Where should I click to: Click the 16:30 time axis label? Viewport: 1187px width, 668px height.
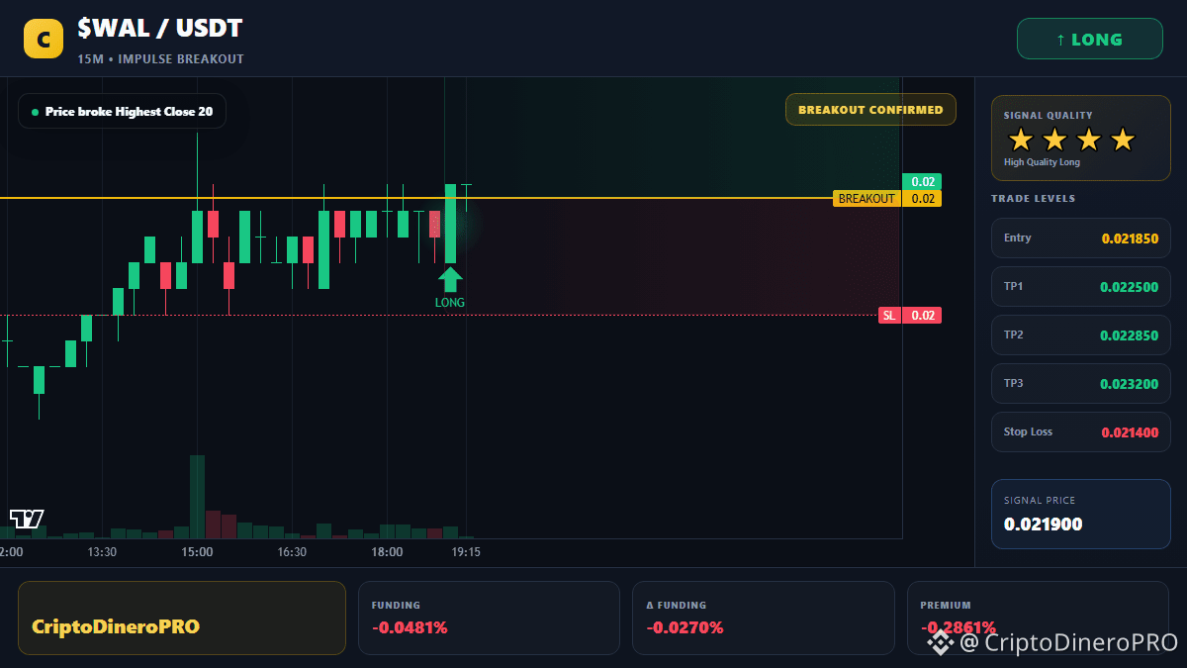coord(292,552)
